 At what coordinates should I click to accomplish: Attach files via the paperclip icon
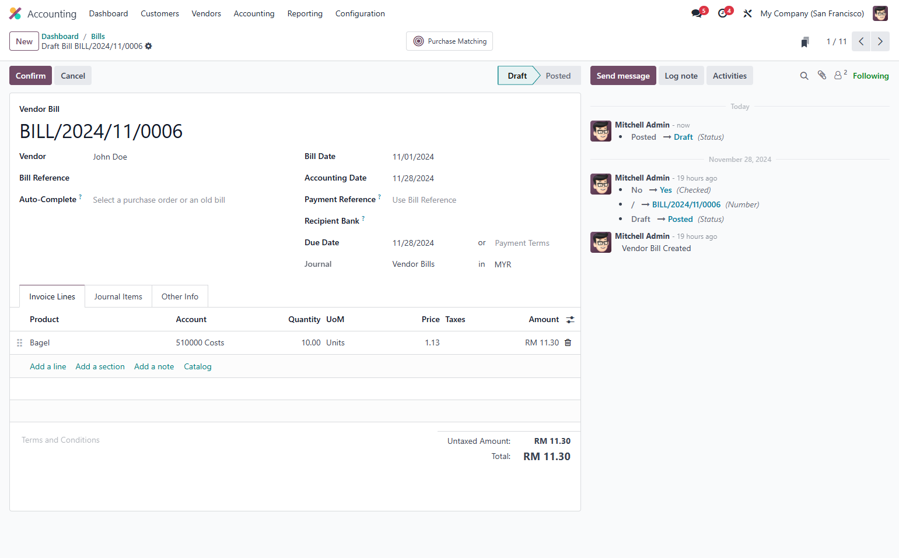(x=822, y=75)
